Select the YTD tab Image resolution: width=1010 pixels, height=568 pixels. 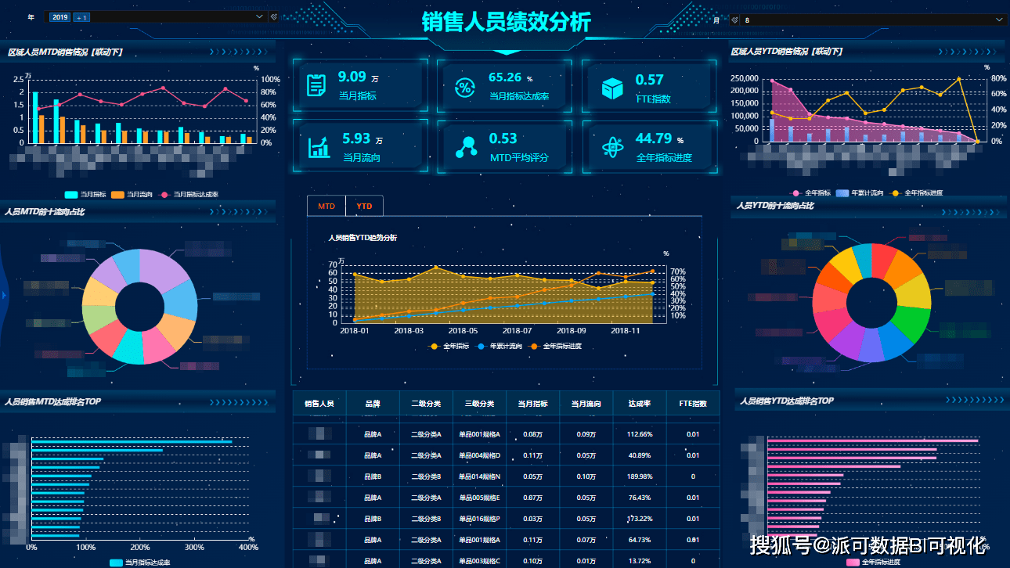(364, 207)
